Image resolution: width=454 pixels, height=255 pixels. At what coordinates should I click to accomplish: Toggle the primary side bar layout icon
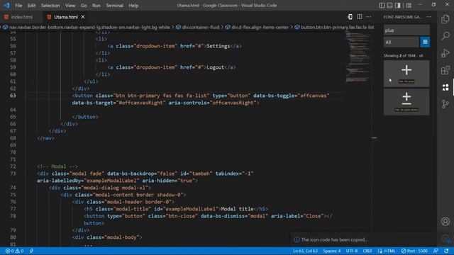pyautogui.click(x=382, y=5)
